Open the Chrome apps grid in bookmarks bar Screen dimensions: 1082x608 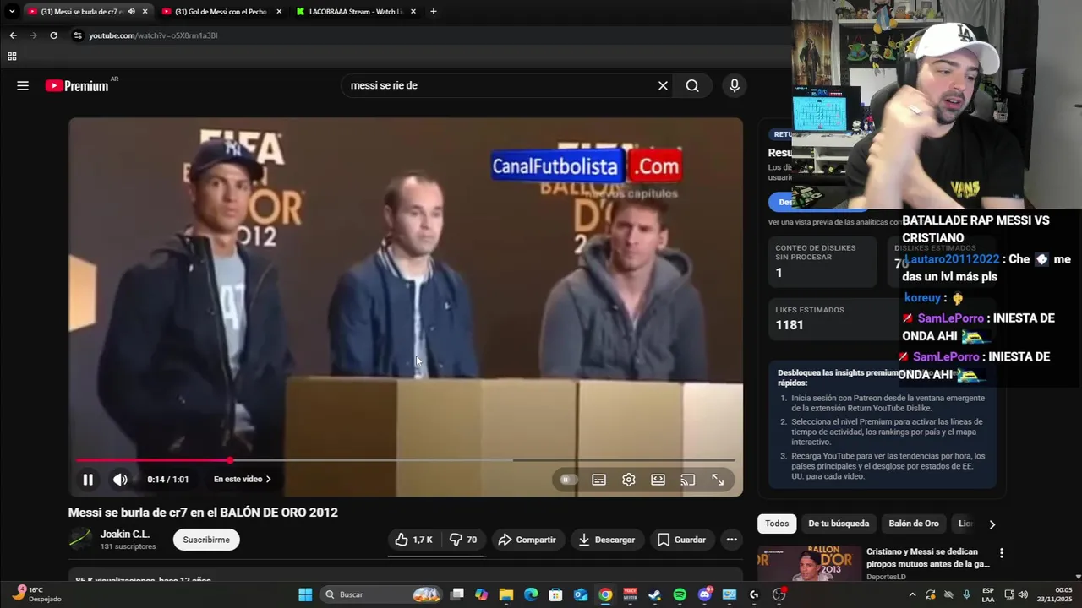pos(12,57)
